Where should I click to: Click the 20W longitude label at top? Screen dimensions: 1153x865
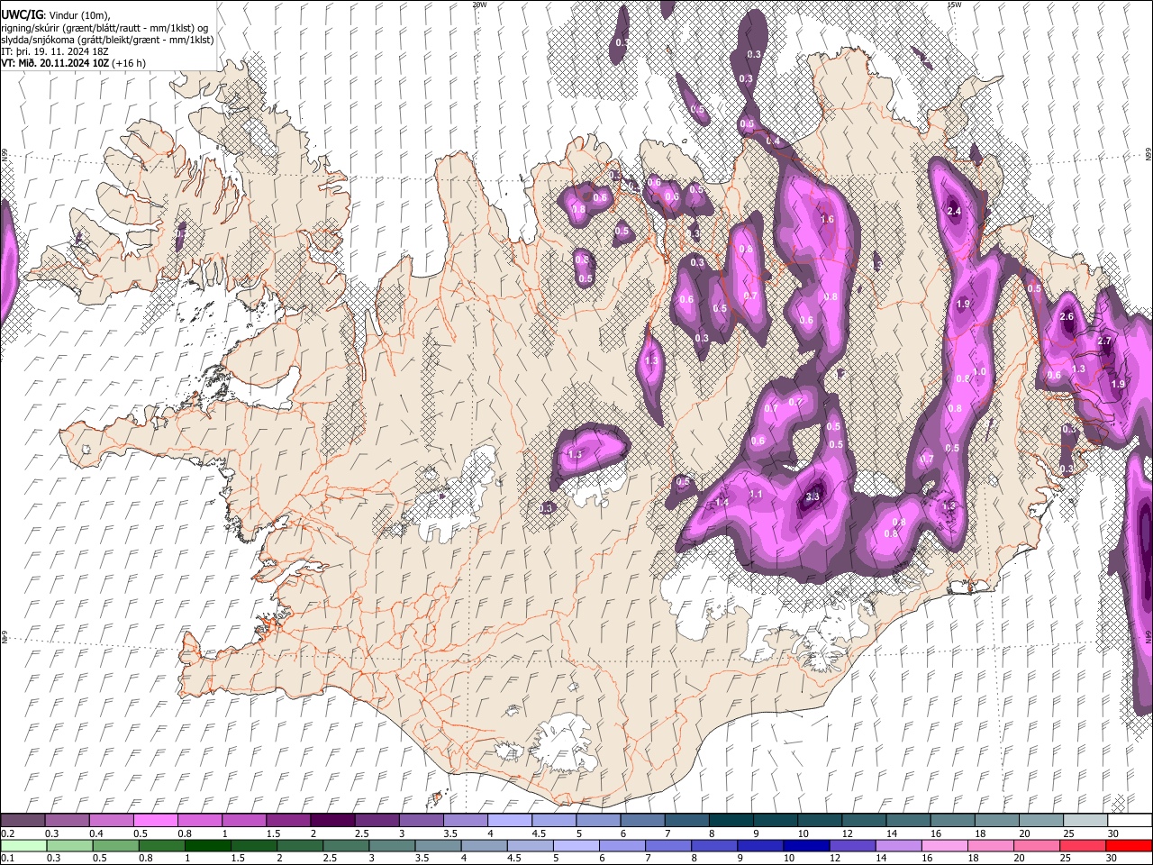[479, 5]
